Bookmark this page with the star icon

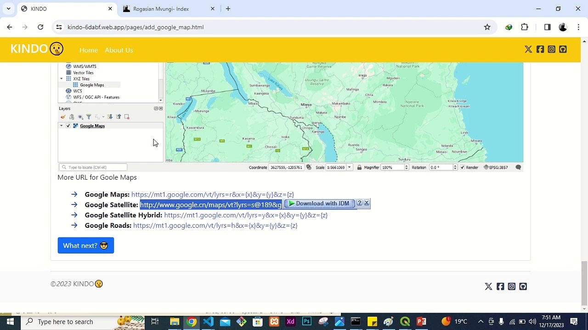coord(487,27)
